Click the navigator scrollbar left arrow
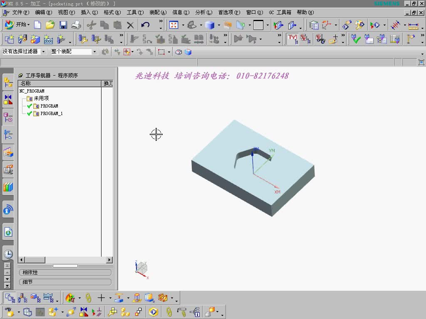Image resolution: width=426 pixels, height=319 pixels. pyautogui.click(x=22, y=260)
